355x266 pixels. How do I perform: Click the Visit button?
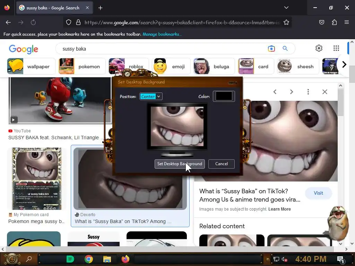pos(318,193)
